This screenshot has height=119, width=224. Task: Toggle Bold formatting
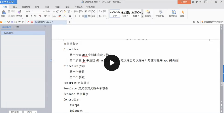(27, 16)
